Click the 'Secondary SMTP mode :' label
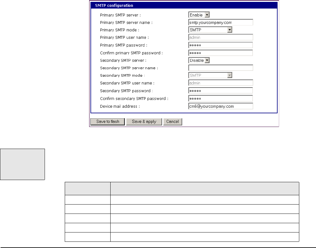Viewport: 316px width, 248px height. coord(122,75)
